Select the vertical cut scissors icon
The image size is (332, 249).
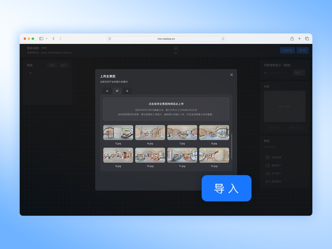point(267,181)
